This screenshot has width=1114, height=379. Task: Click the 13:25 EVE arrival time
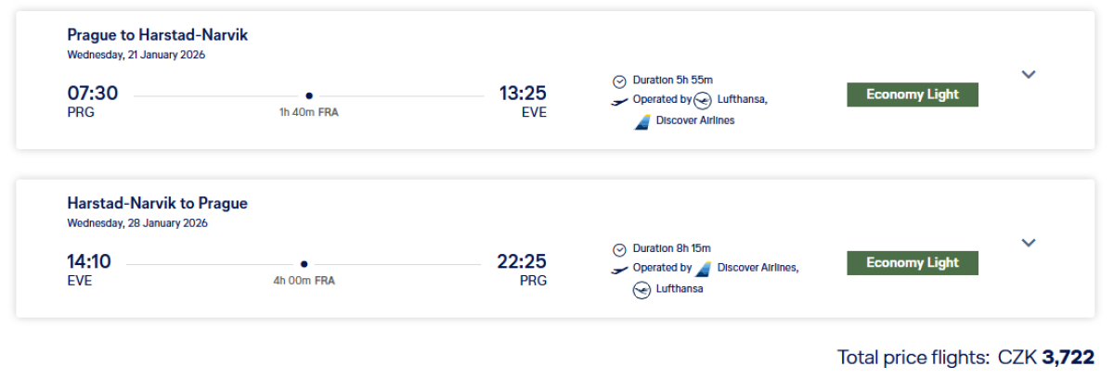coord(523,93)
